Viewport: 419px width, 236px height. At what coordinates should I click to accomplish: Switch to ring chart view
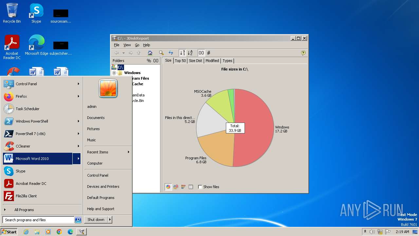(x=176, y=187)
